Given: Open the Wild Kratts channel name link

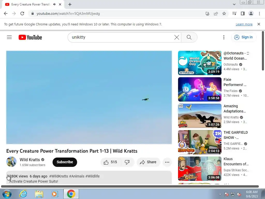Looking at the screenshot, I should 30,160.
